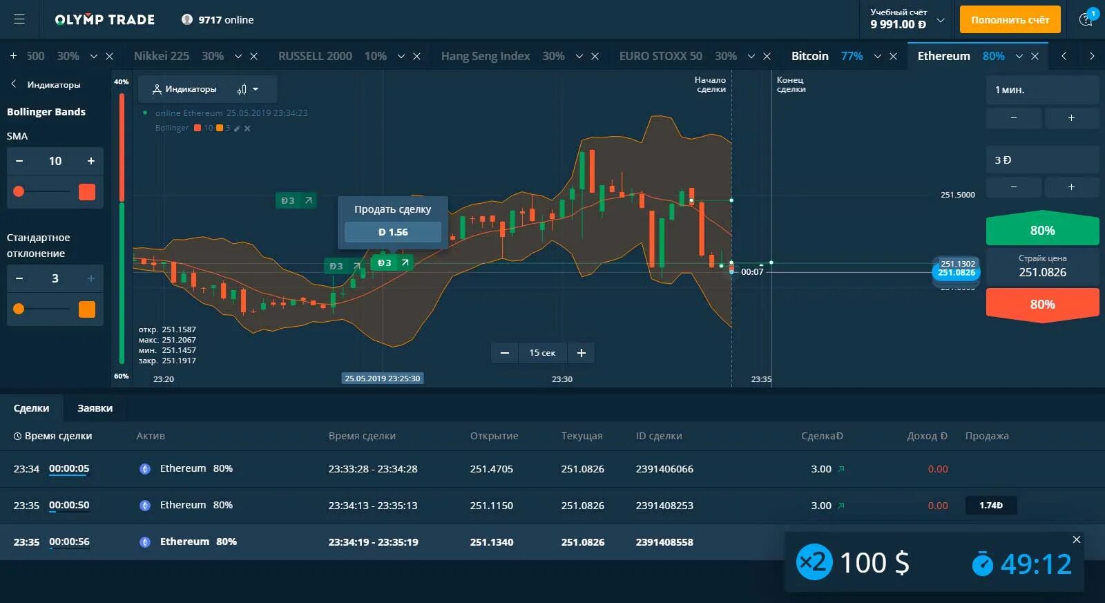Expand the Ethereum asset dropdown arrow
1105x603 pixels.
1019,56
